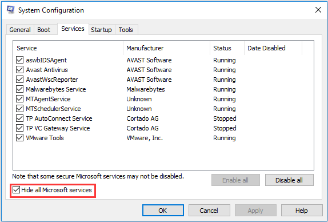
Task: Uncheck the aswbIDSAgent service checkbox
Action: pos(19,60)
